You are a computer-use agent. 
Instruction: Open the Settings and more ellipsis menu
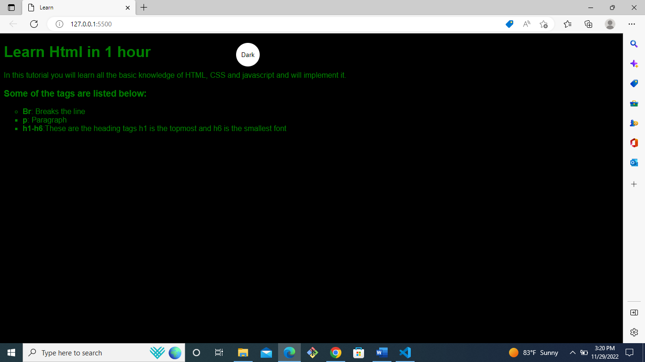point(632,24)
